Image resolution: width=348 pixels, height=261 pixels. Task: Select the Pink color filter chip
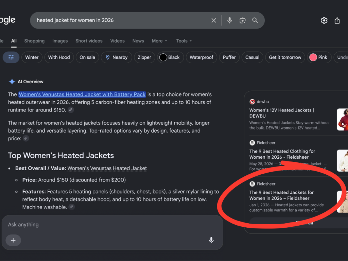[x=319, y=57]
